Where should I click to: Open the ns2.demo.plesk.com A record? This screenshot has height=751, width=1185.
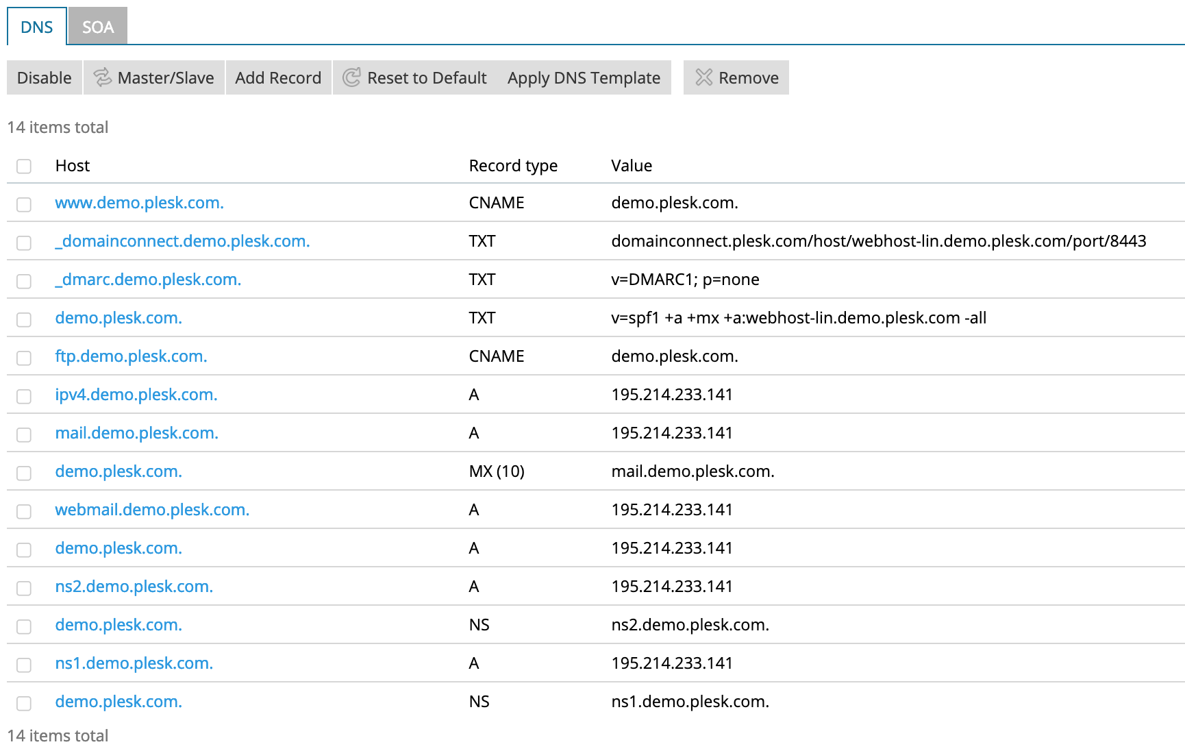134,587
